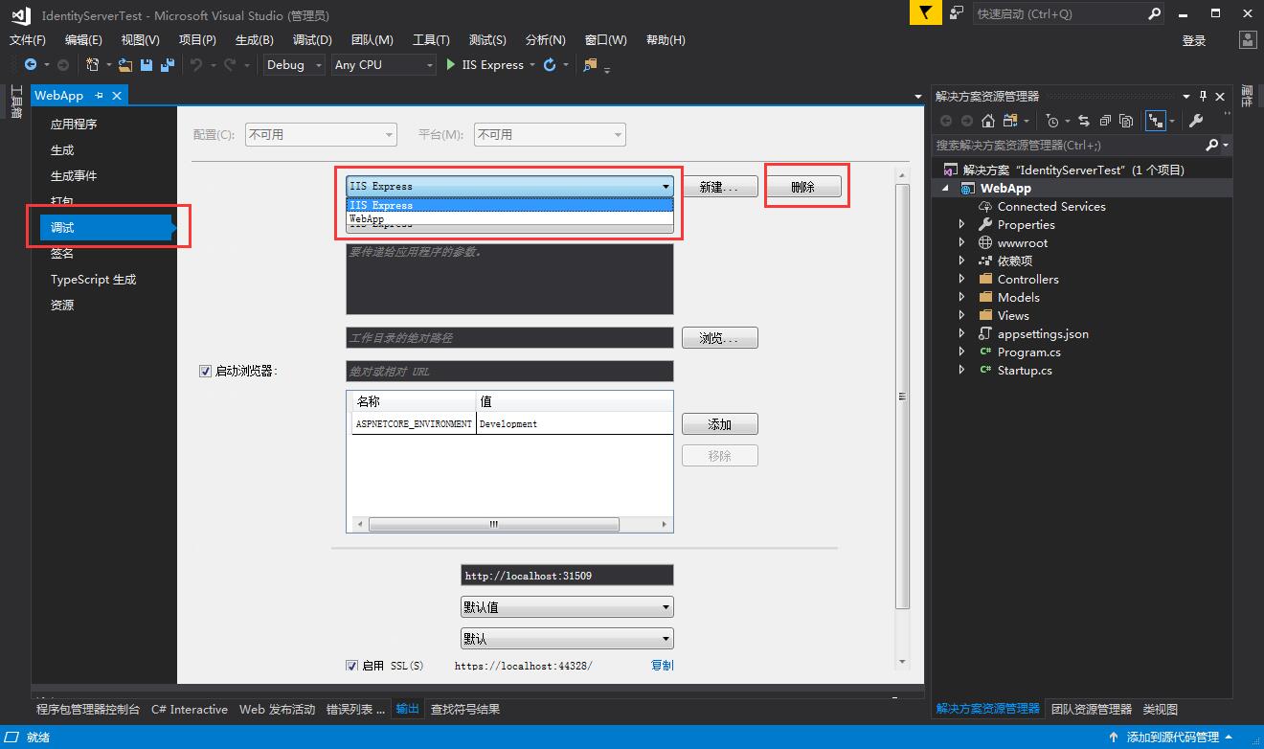The width and height of the screenshot is (1264, 749).
Task: Switch to the 生成事件 settings tab
Action: [74, 176]
